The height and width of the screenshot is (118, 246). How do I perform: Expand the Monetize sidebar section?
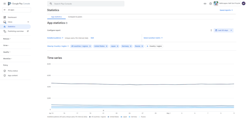click(7, 59)
